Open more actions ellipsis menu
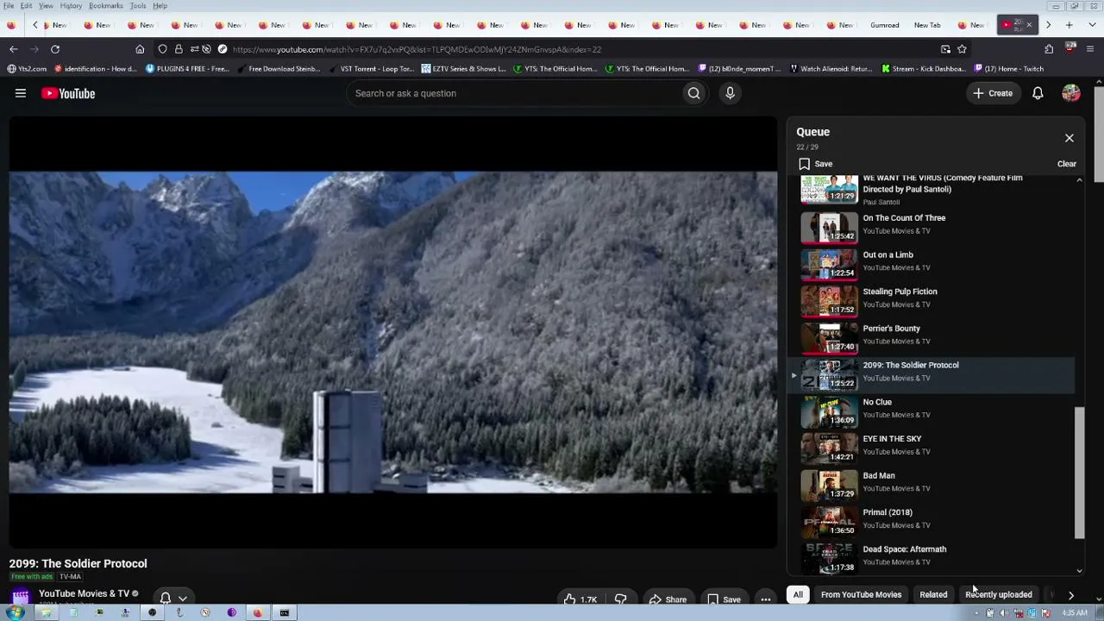 (x=766, y=599)
